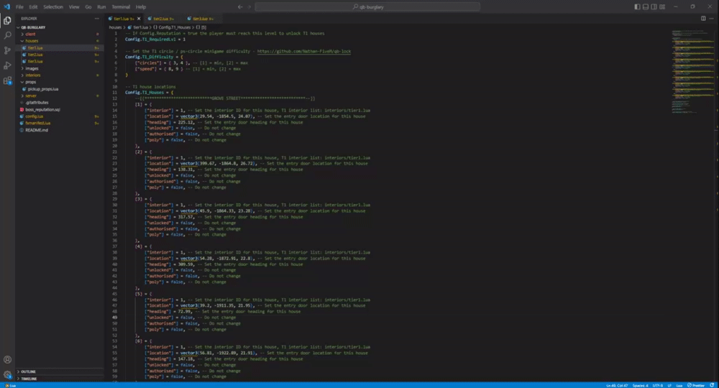Open the Source Control view

coord(8,50)
